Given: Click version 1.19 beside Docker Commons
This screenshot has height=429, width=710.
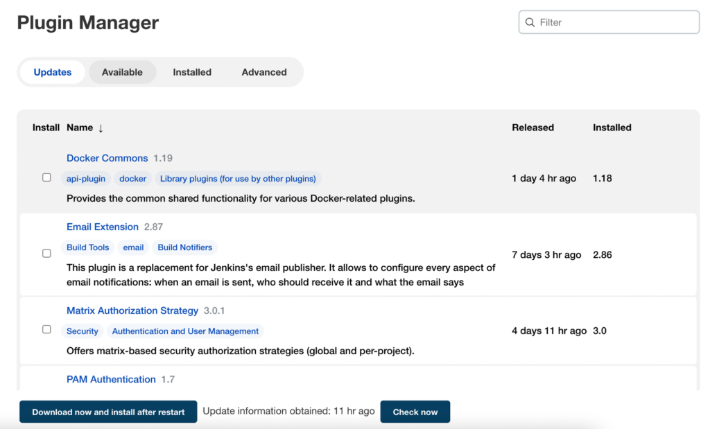Looking at the screenshot, I should coord(163,158).
